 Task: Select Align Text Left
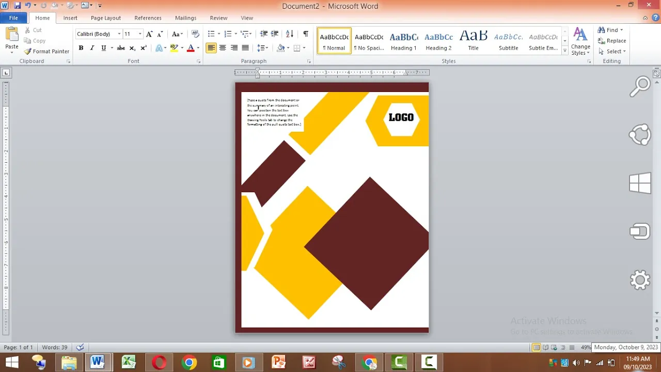(211, 48)
